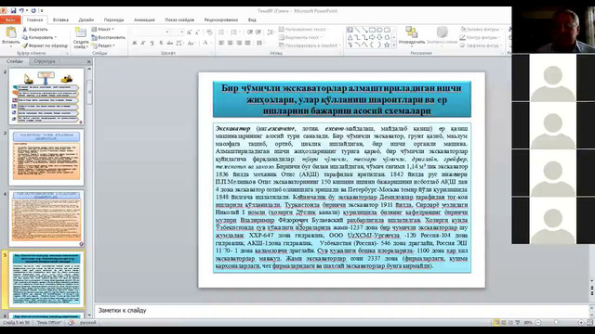Switch to the Главная ribbon tab
This screenshot has height=334, width=595.
pyautogui.click(x=34, y=19)
